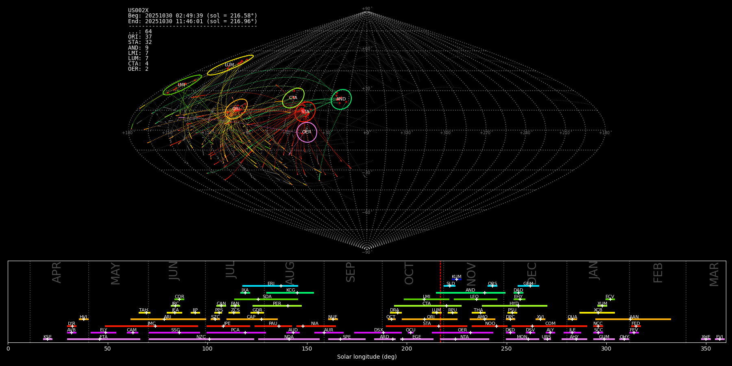Click the URS shower label in the timeline
The height and width of the screenshot is (366, 732).
pyautogui.click(x=547, y=337)
